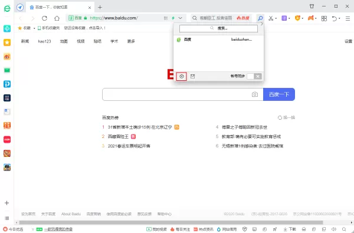354x233 pixels.
Task: Click the speaker sound icon in the status bar
Action: pyautogui.click(x=334, y=229)
